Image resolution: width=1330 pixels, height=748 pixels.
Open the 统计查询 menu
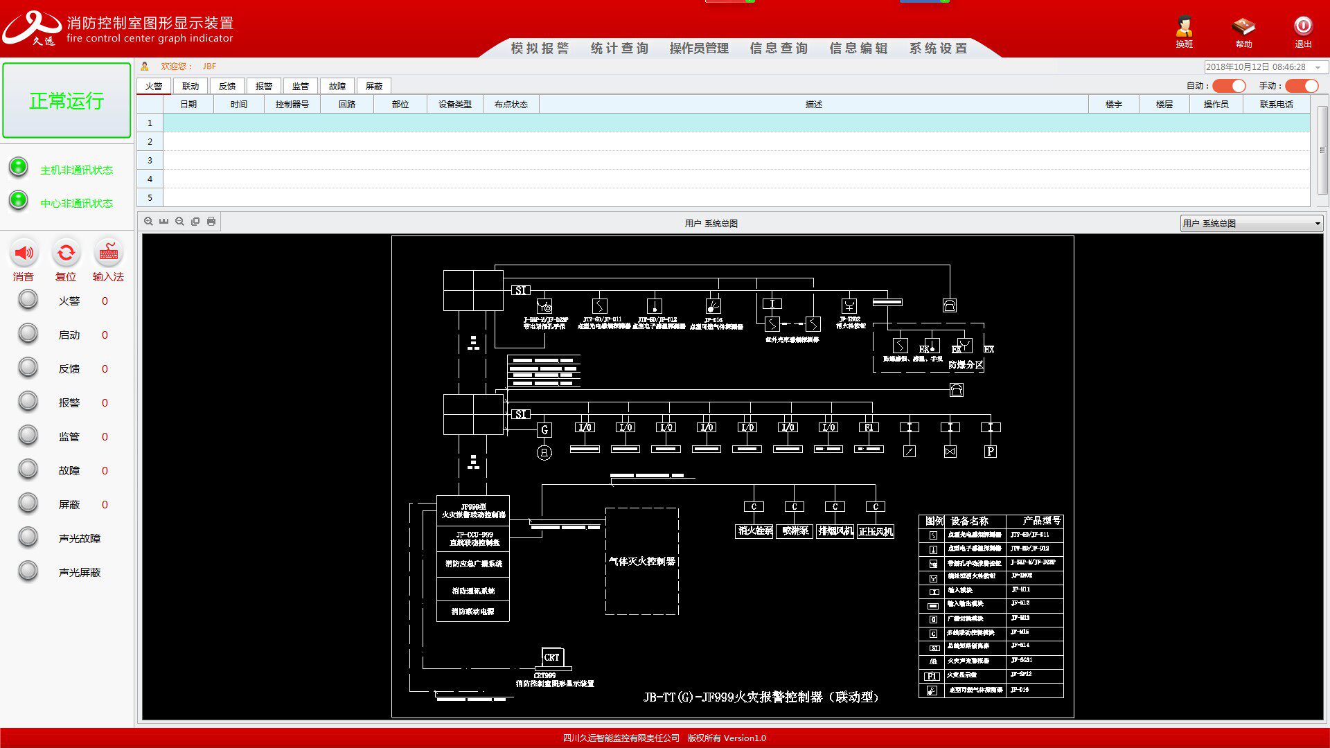619,48
